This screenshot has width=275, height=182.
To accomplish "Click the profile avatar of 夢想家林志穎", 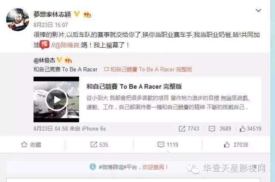I will point(18,20).
